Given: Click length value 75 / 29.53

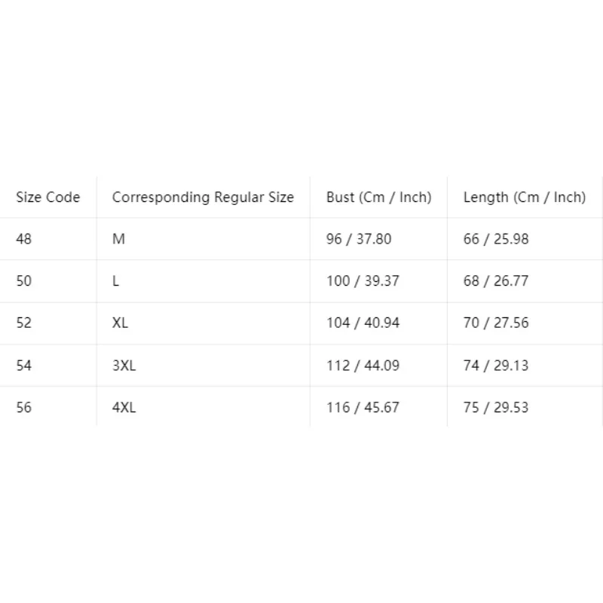Looking at the screenshot, I should [x=496, y=407].
